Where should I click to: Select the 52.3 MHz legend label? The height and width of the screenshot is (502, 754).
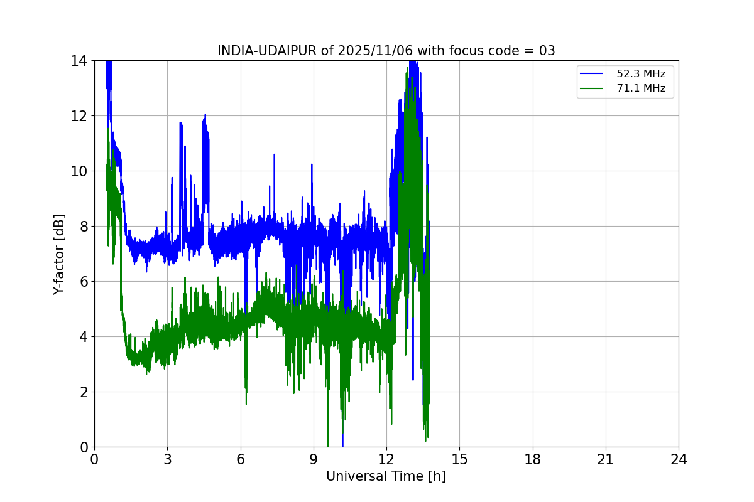641,74
